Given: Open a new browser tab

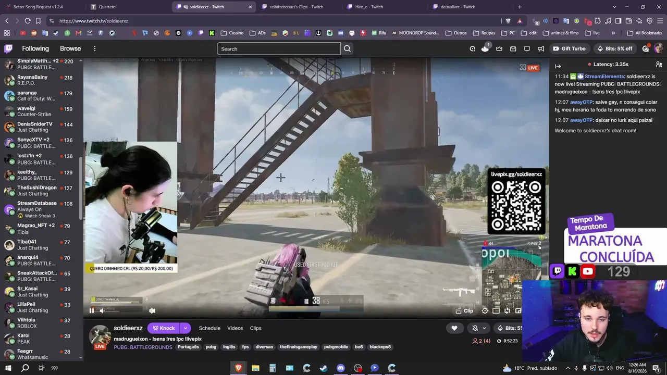Looking at the screenshot, I should (x=520, y=7).
